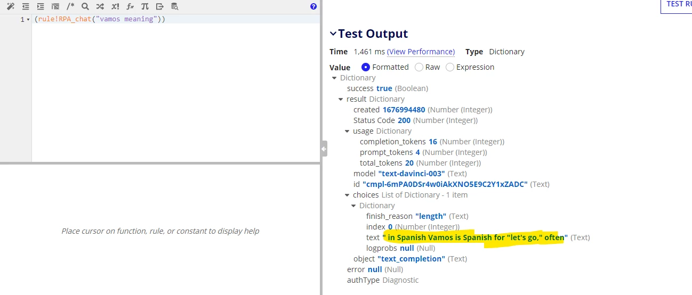Collapse the Test Output section
This screenshot has height=295, width=692.
coord(333,34)
